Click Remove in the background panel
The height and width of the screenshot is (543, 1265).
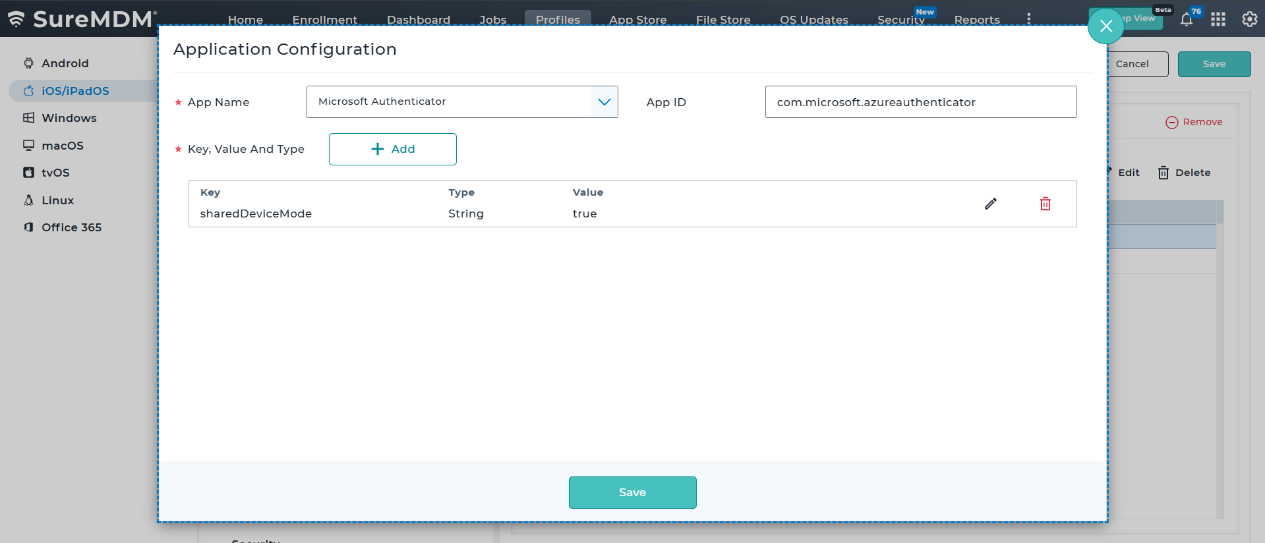(1194, 122)
